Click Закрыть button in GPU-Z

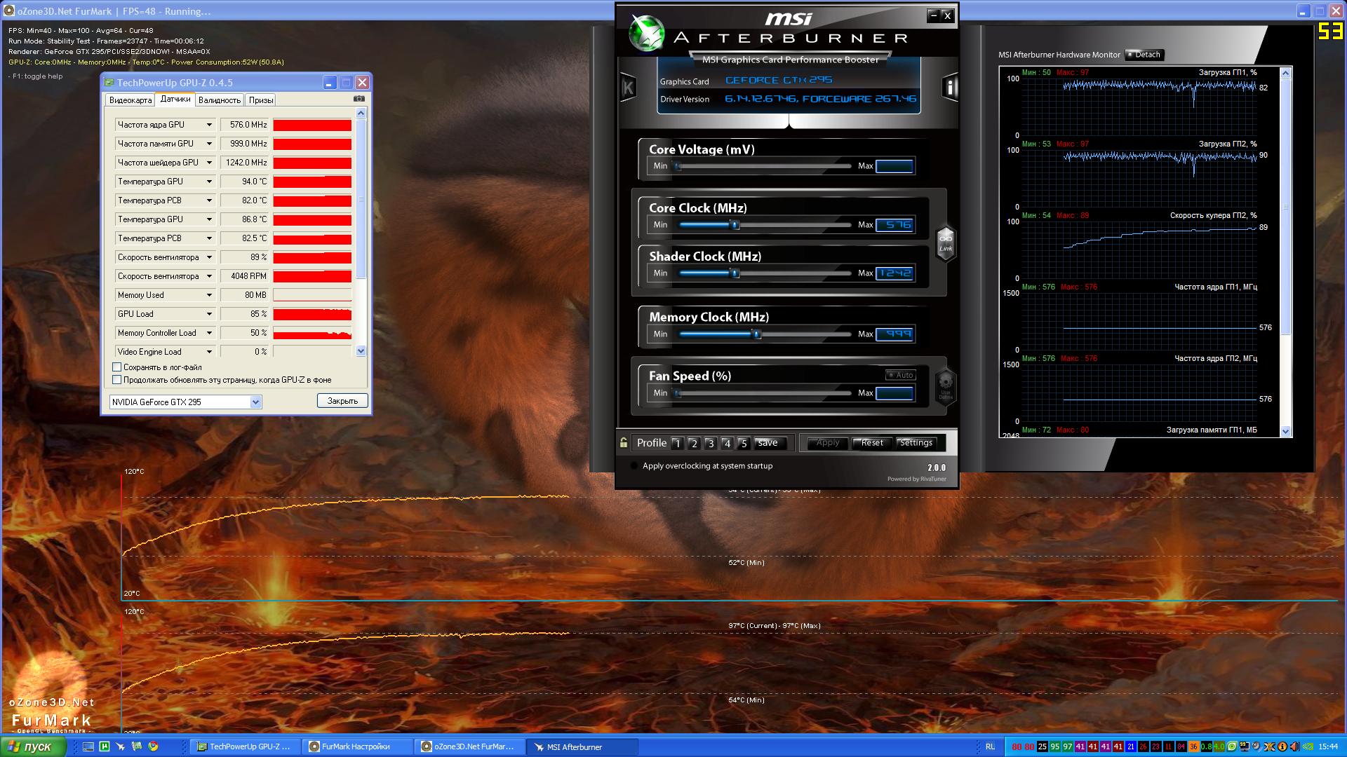tap(342, 401)
